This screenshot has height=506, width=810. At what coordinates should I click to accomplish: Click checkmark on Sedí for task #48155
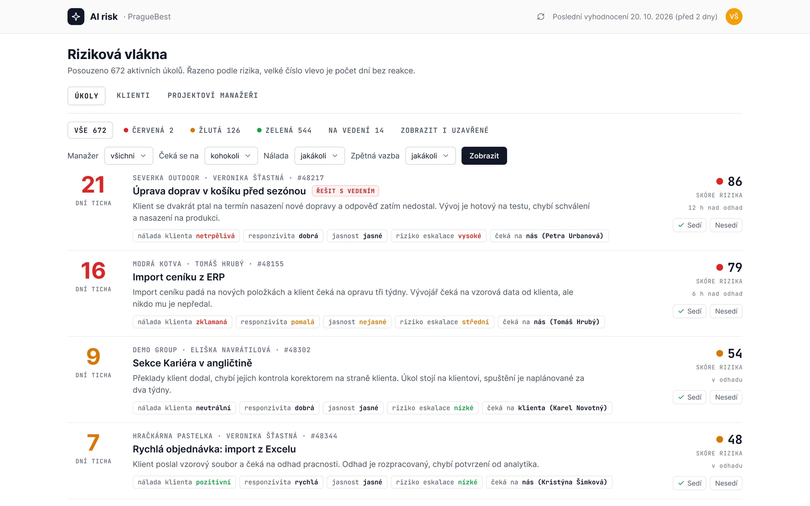(x=681, y=311)
